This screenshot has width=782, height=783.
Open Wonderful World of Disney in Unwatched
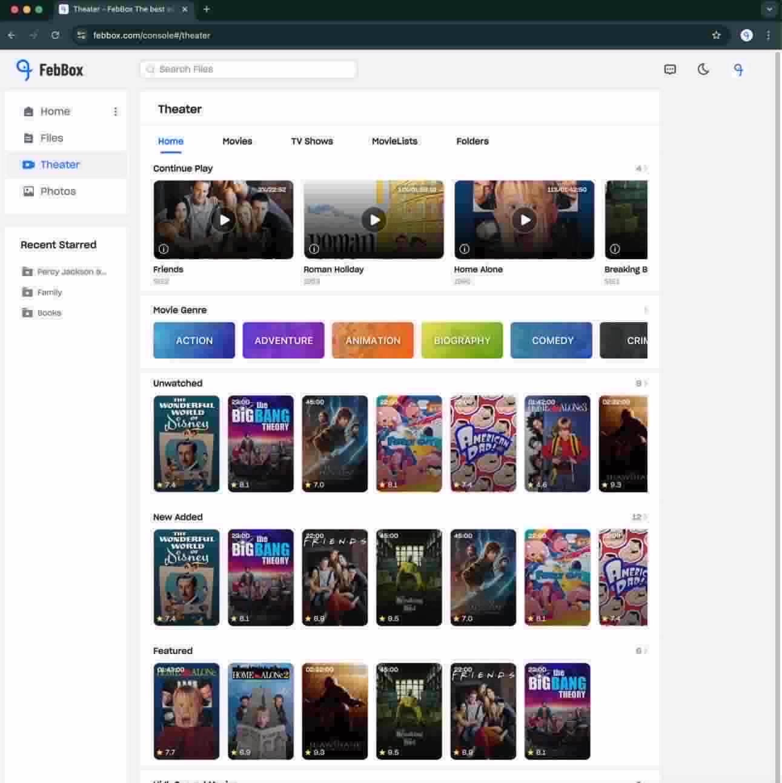point(187,444)
